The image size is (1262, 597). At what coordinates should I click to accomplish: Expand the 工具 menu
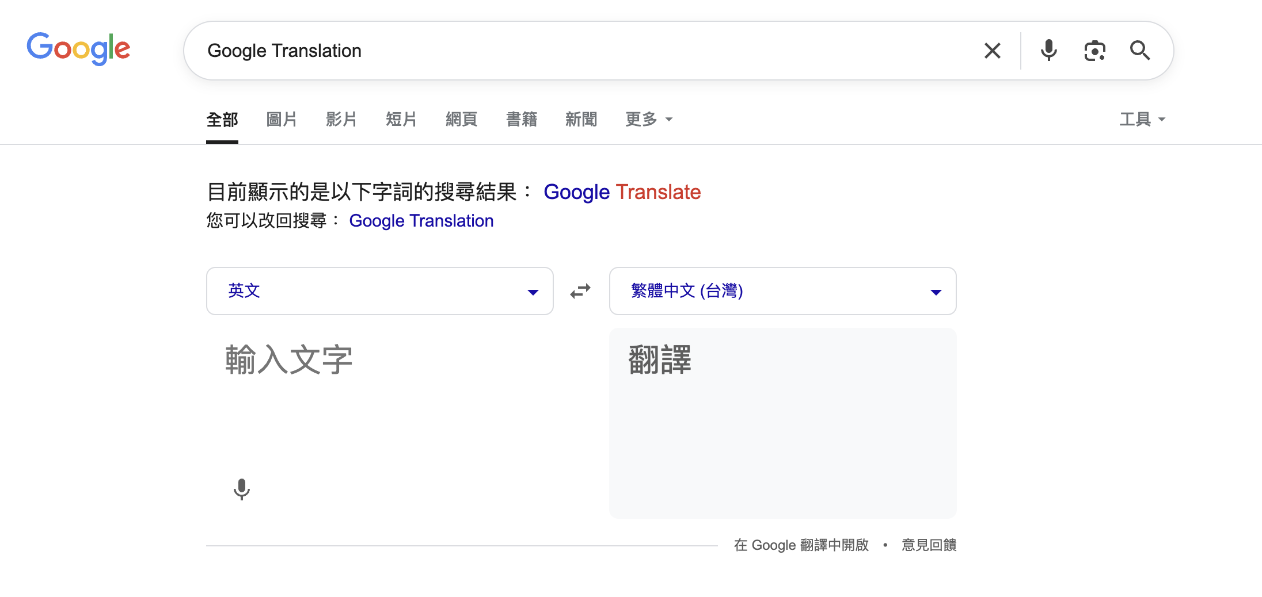pos(1142,119)
